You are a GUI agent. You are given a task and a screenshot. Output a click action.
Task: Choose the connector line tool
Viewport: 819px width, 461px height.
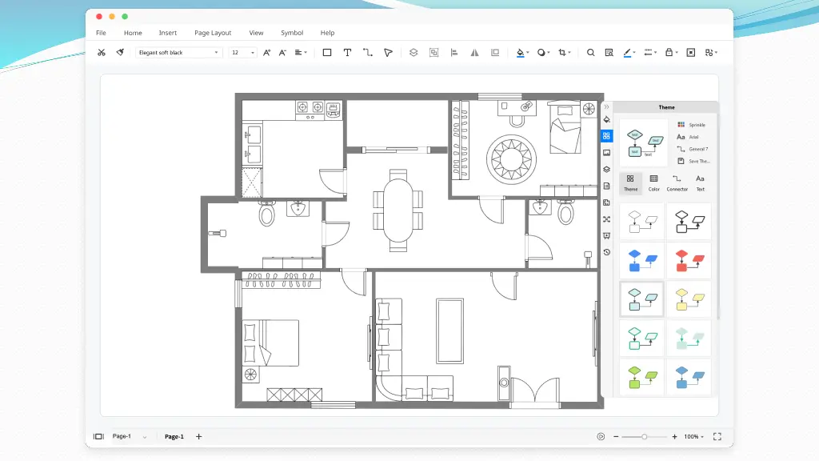368,53
